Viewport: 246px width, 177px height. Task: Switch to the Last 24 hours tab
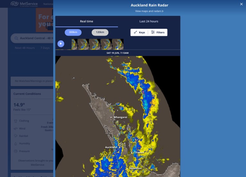tap(149, 21)
